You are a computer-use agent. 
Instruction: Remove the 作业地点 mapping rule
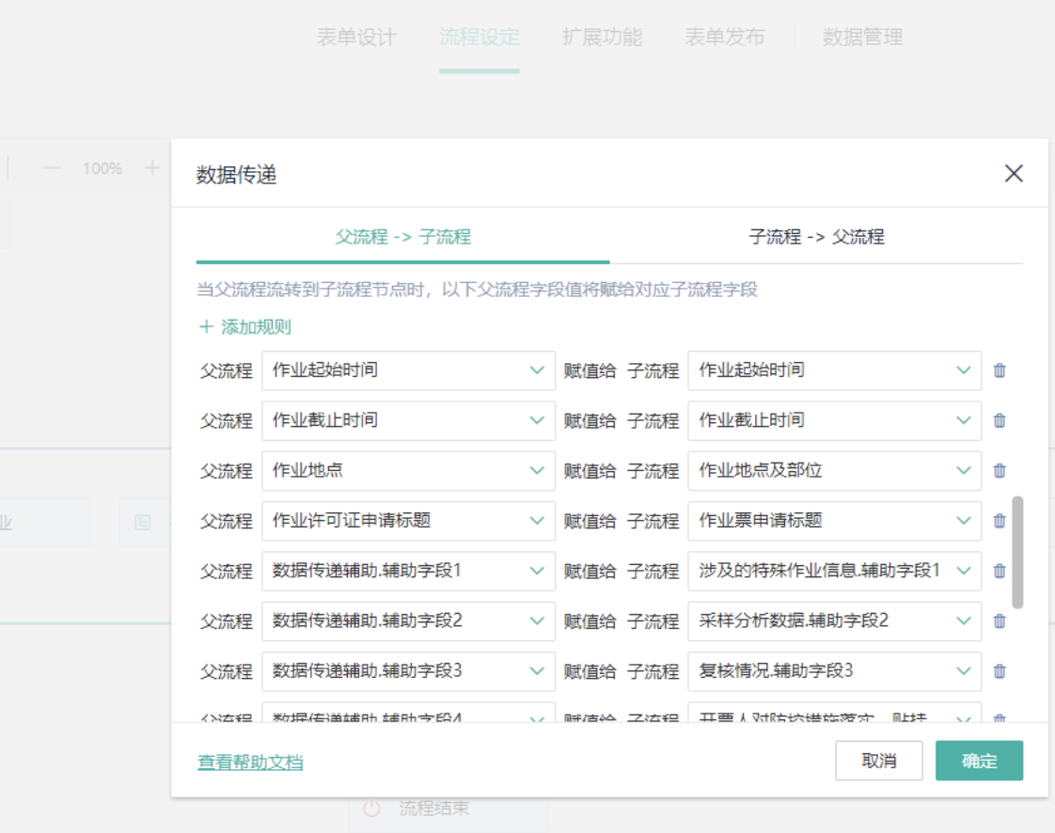1000,470
